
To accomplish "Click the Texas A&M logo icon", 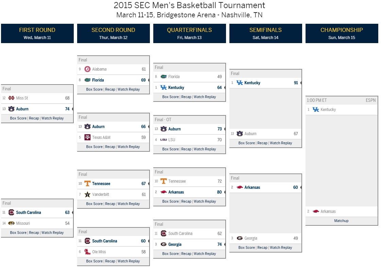I will click(87, 137).
